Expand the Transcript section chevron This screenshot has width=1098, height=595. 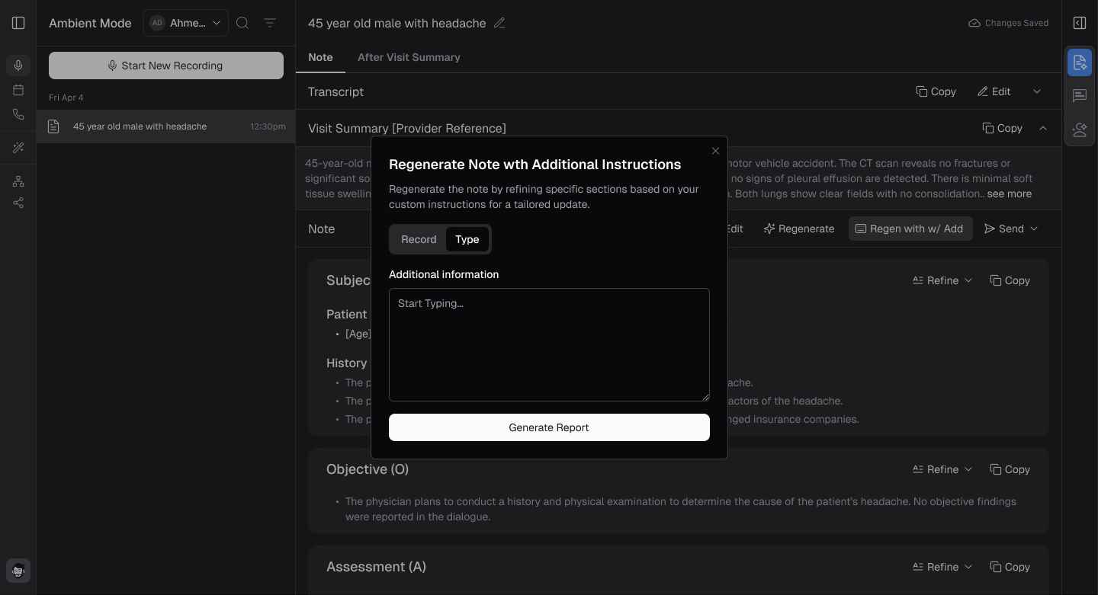pos(1037,91)
